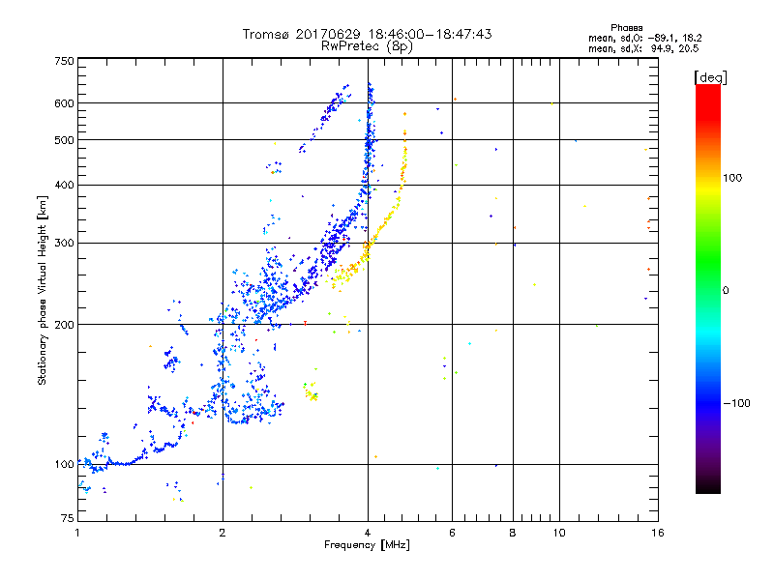Click the y-axis tick label '200'
The width and height of the screenshot is (774, 580).
[x=65, y=325]
